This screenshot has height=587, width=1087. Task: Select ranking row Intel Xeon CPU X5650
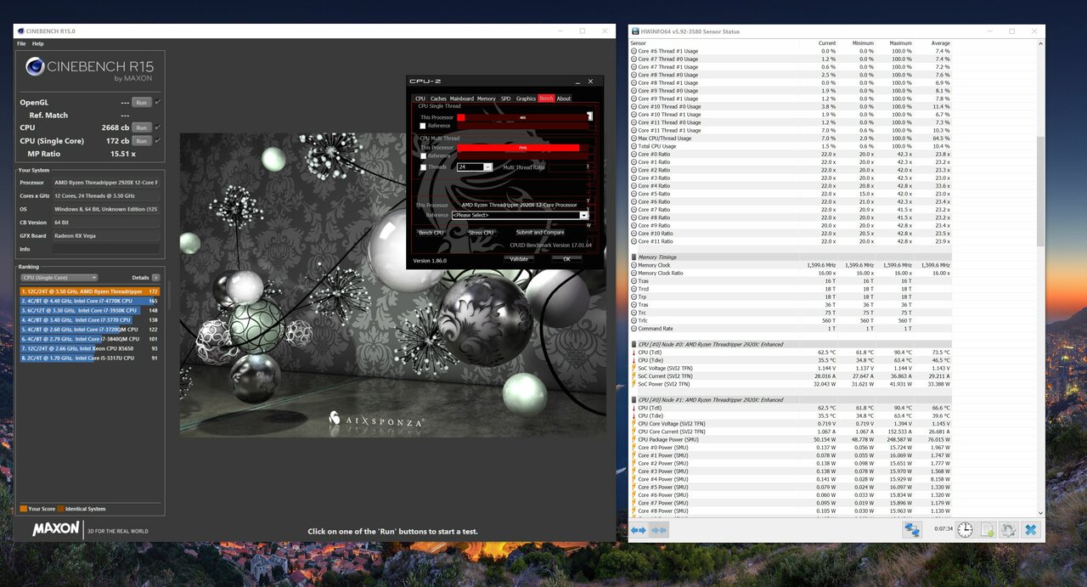89,348
